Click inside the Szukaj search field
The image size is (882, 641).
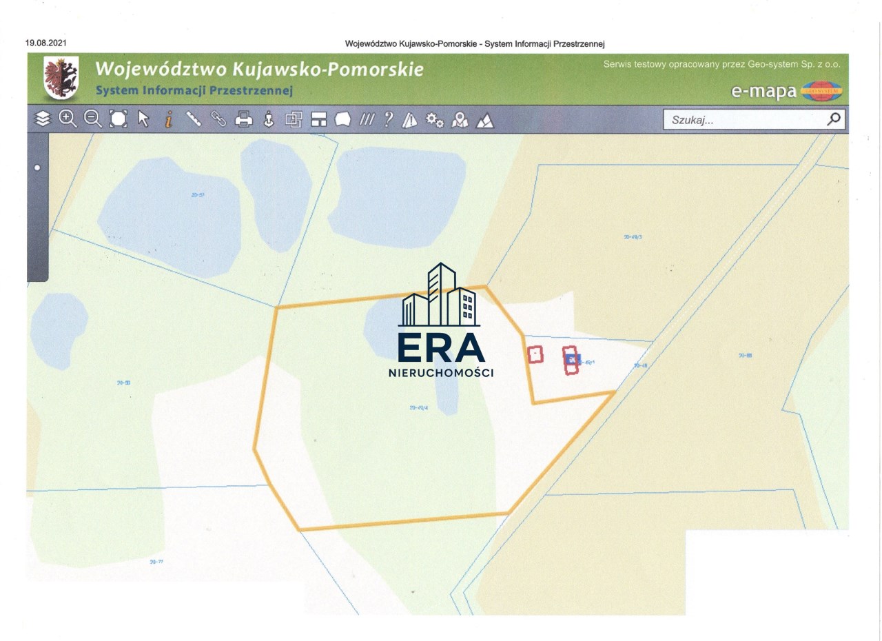click(744, 120)
